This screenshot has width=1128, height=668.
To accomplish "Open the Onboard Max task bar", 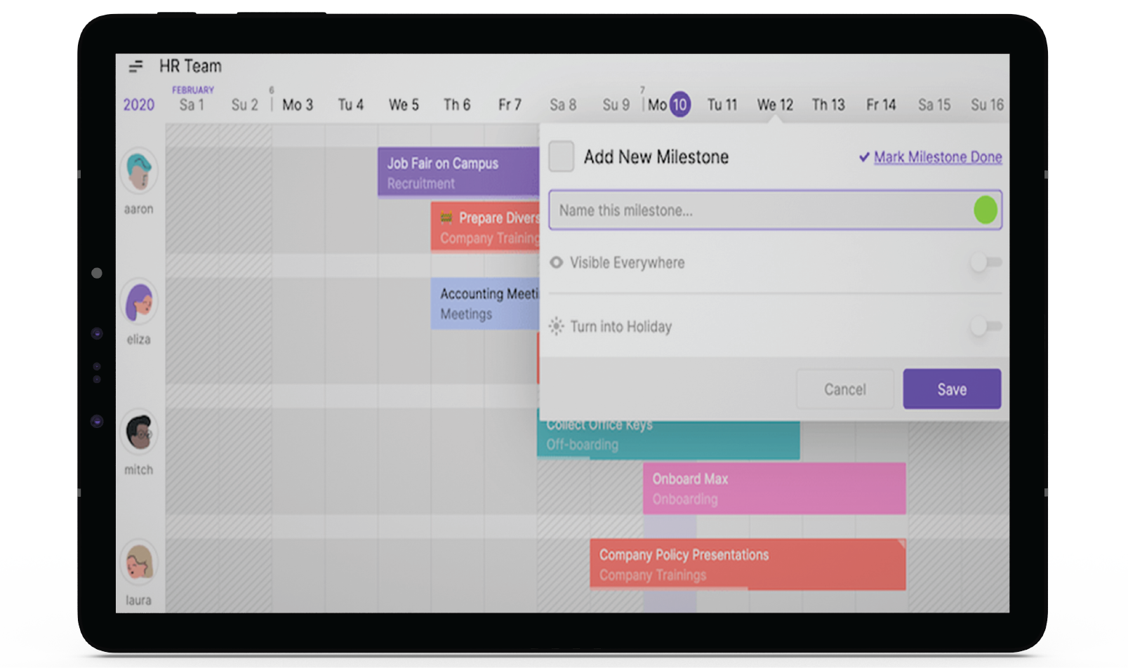I will click(x=774, y=488).
